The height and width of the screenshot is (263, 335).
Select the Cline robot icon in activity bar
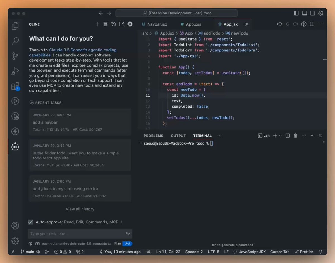tap(15, 146)
